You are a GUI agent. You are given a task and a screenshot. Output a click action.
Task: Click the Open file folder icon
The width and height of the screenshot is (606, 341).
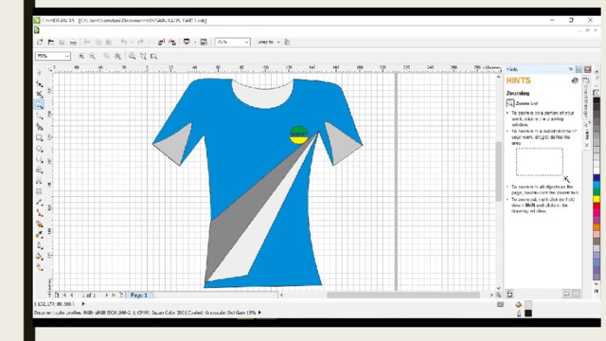click(x=51, y=42)
